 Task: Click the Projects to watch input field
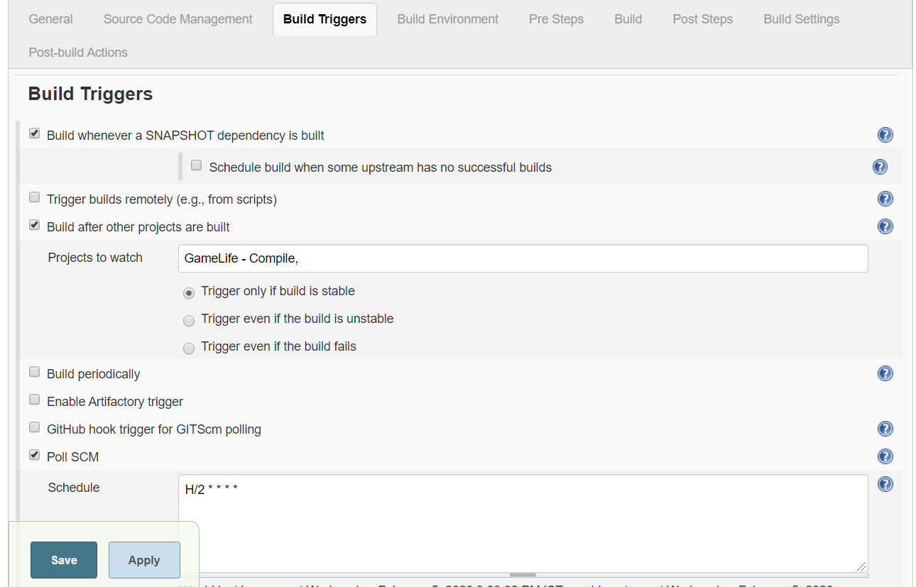[x=523, y=258]
